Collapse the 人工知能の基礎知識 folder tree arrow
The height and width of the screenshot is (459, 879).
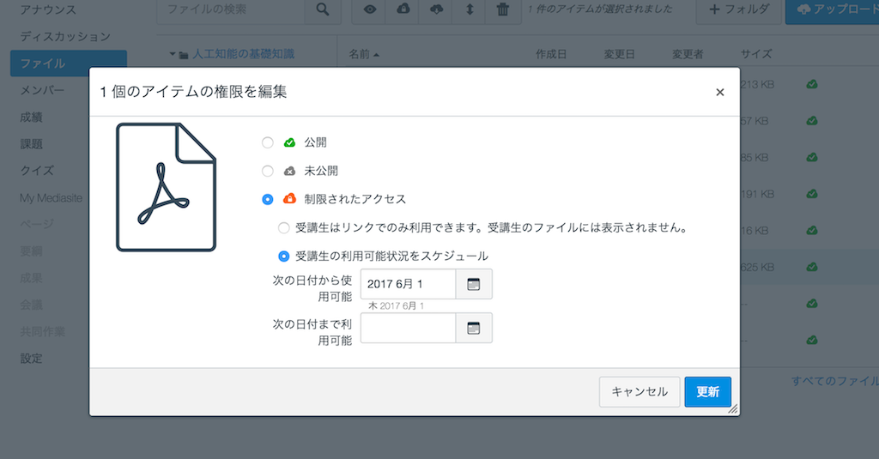pos(173,54)
